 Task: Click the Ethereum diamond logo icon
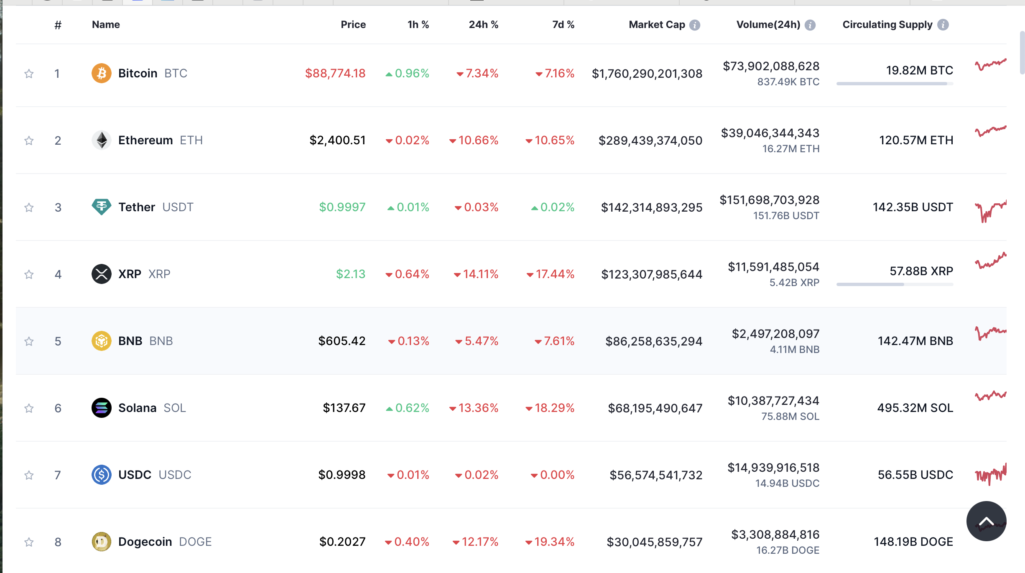(101, 140)
